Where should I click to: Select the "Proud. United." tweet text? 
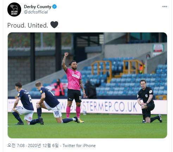coord(28,25)
